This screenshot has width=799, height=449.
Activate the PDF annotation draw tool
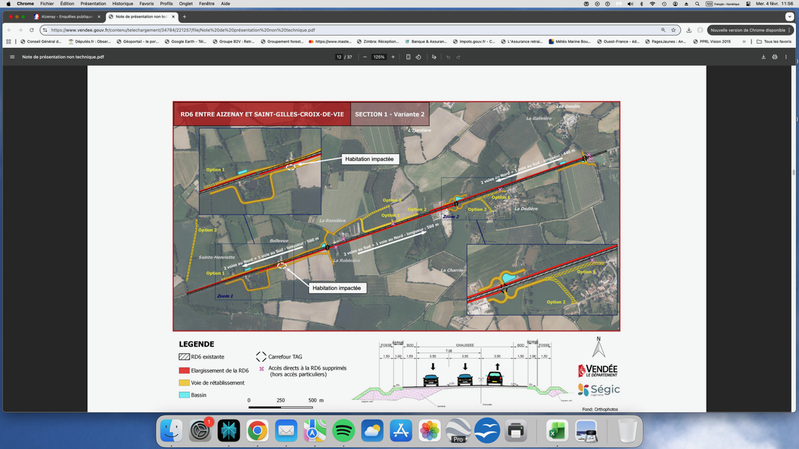tap(434, 57)
